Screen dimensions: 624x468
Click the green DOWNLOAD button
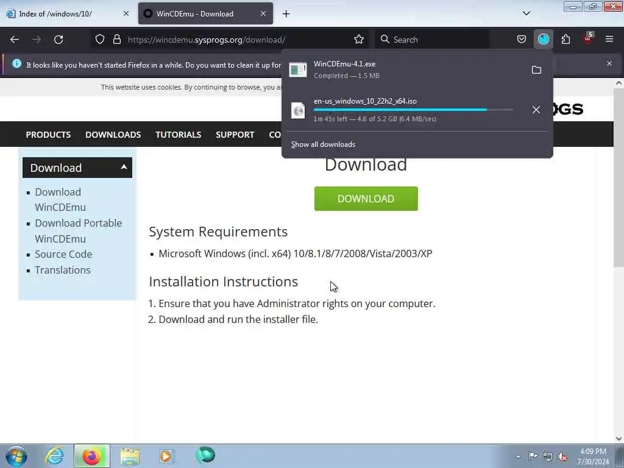(366, 199)
